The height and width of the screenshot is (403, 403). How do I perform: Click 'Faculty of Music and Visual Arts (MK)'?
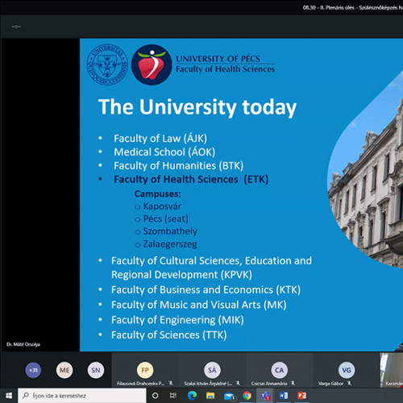pos(199,305)
